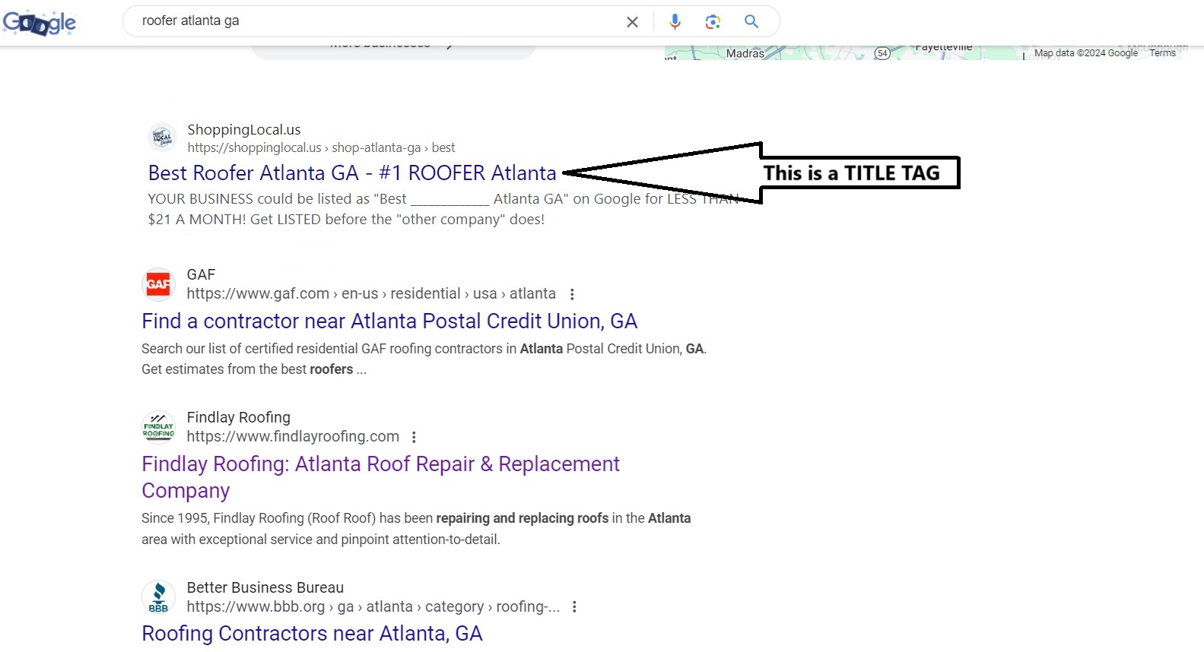Click the ShoppingLocal.us site name
This screenshot has width=1204, height=652.
(x=244, y=130)
